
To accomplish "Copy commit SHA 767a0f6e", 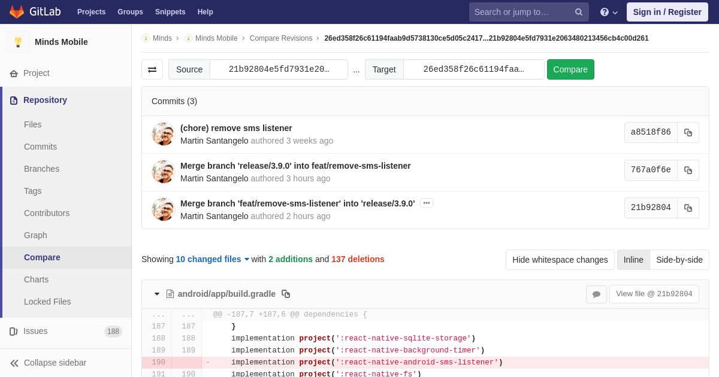I will pos(688,171).
